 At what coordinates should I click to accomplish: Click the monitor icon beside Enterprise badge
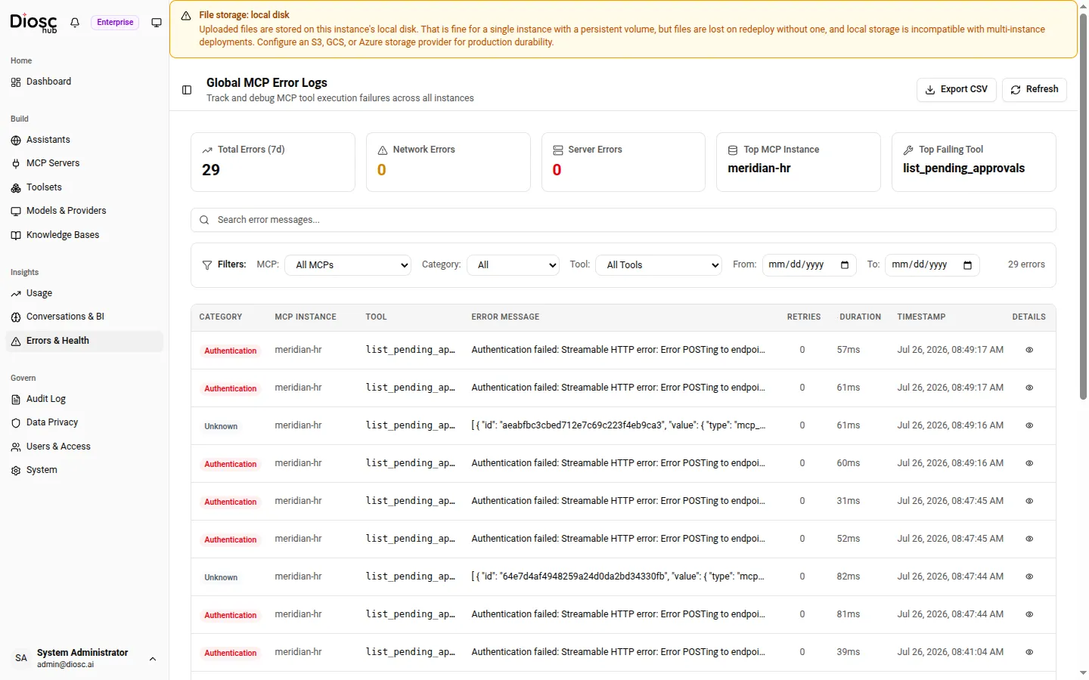[157, 23]
